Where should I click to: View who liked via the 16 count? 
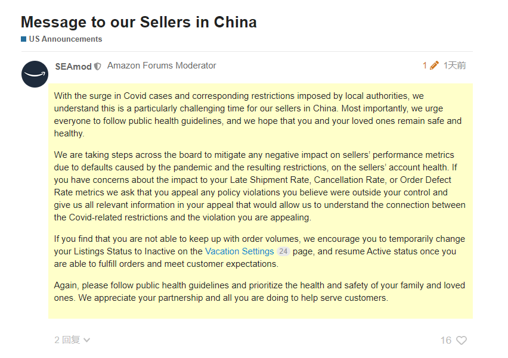(445, 340)
